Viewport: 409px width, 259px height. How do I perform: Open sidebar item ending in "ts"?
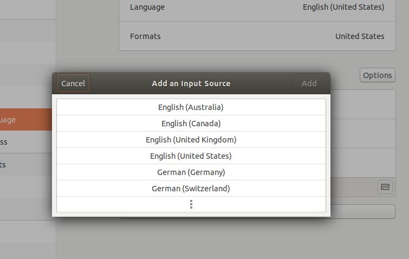click(27, 164)
